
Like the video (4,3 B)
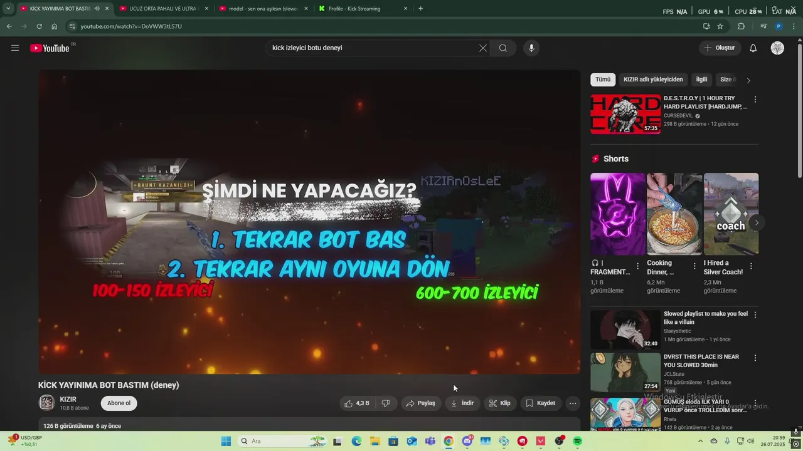[x=356, y=403]
